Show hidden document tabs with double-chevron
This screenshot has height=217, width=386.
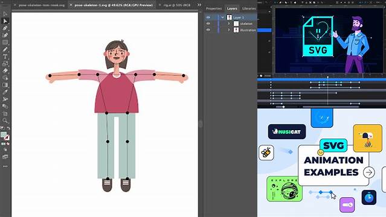coord(199,5)
